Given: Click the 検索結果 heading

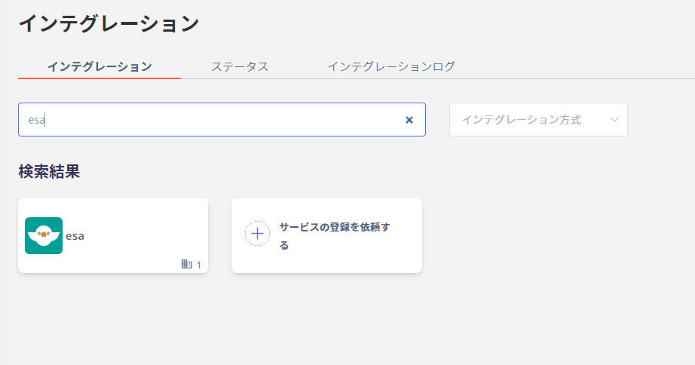Looking at the screenshot, I should pos(49,172).
